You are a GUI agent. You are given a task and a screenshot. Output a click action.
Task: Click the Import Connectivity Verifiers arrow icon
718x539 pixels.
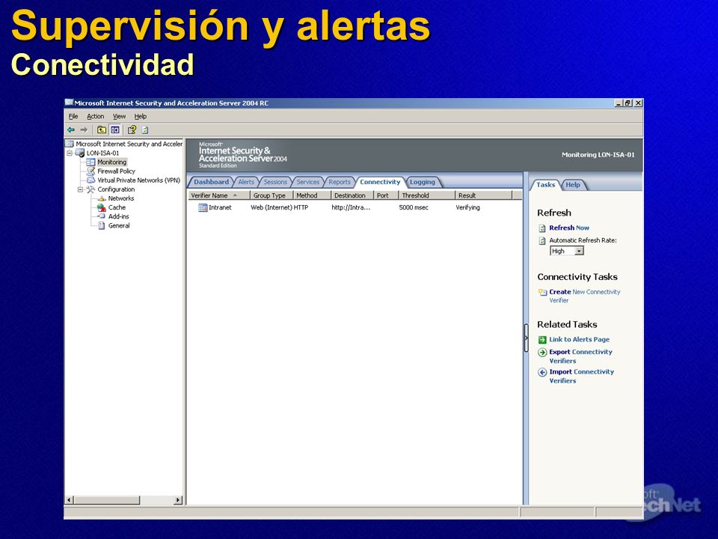click(x=542, y=372)
